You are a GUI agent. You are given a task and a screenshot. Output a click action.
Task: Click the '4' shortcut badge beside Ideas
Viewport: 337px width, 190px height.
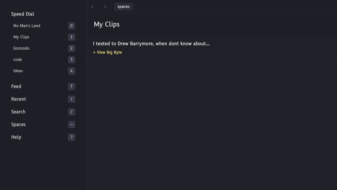(71, 71)
